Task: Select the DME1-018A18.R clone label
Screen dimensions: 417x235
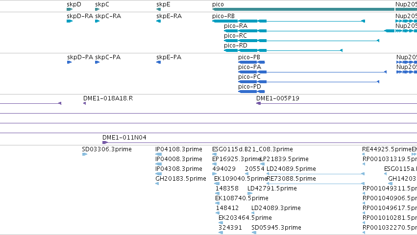Action: pos(108,98)
